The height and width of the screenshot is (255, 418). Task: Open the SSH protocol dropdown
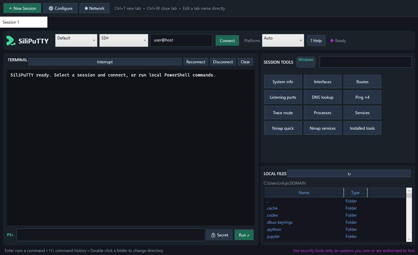[124, 40]
